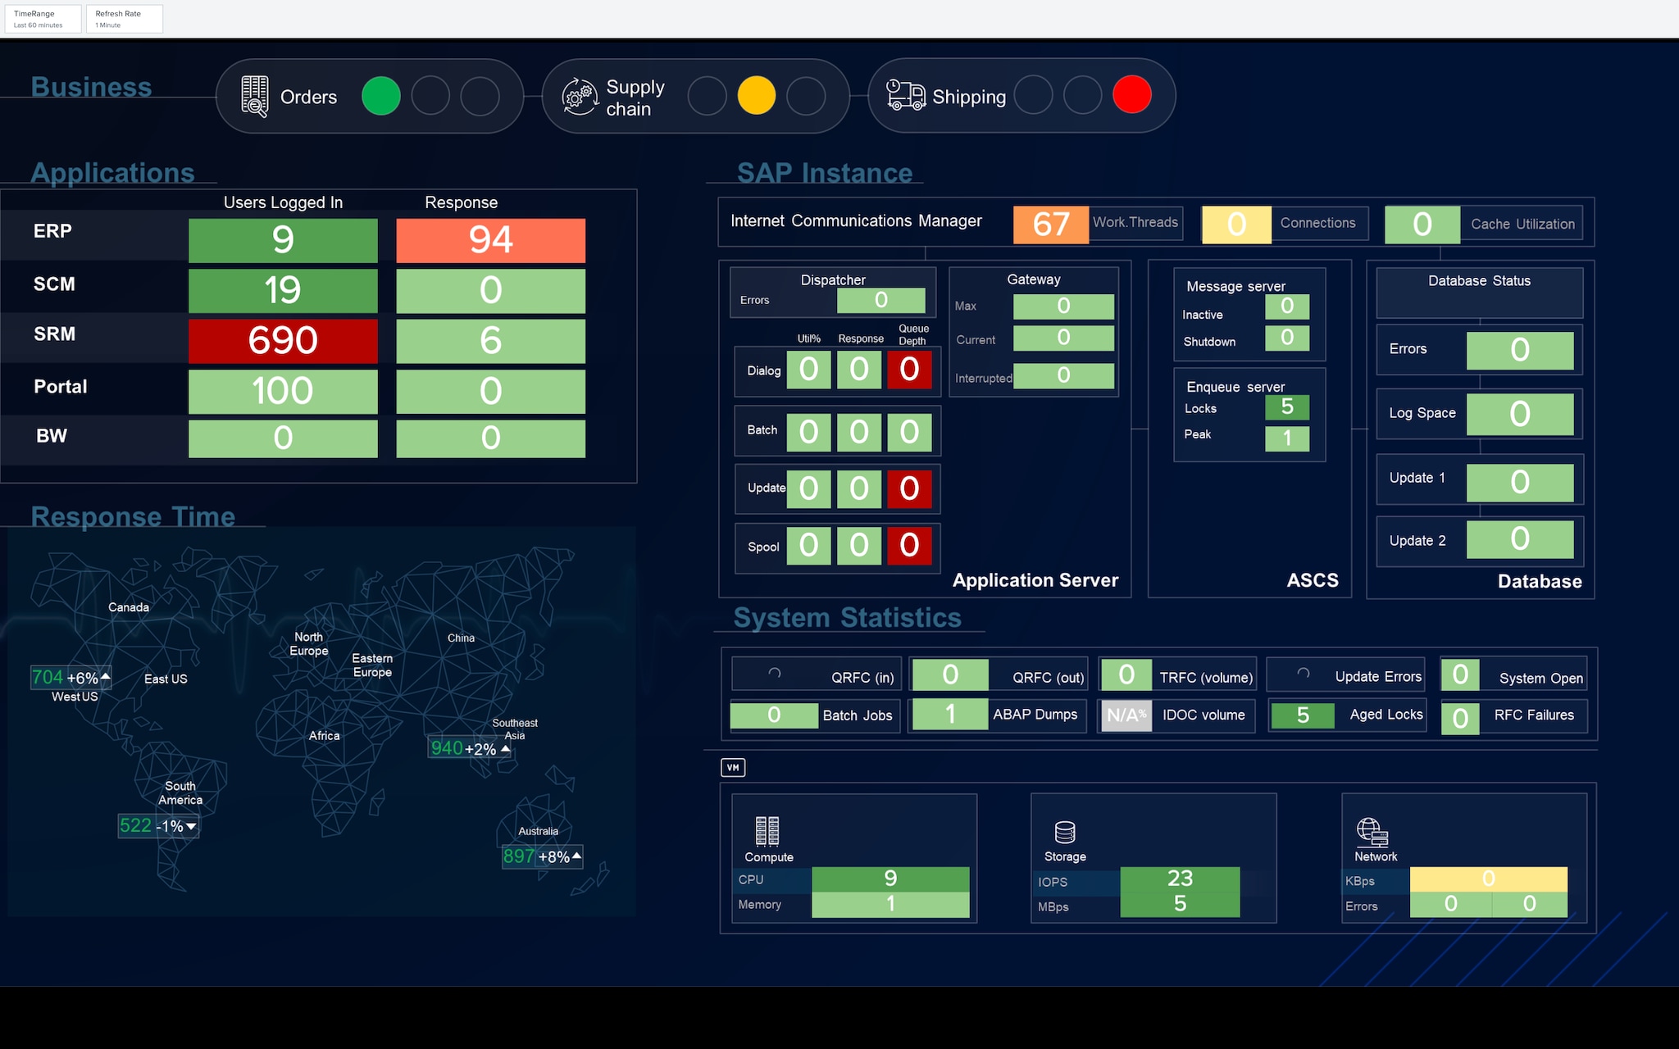Toggle the Shipping red status indicator

1133,97
